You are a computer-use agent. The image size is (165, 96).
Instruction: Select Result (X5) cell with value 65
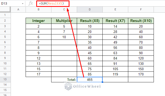coord(90,64)
